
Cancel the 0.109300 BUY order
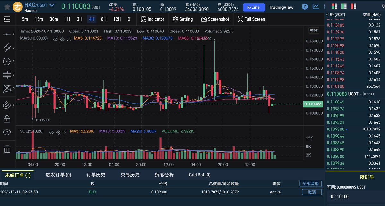coord(312,192)
